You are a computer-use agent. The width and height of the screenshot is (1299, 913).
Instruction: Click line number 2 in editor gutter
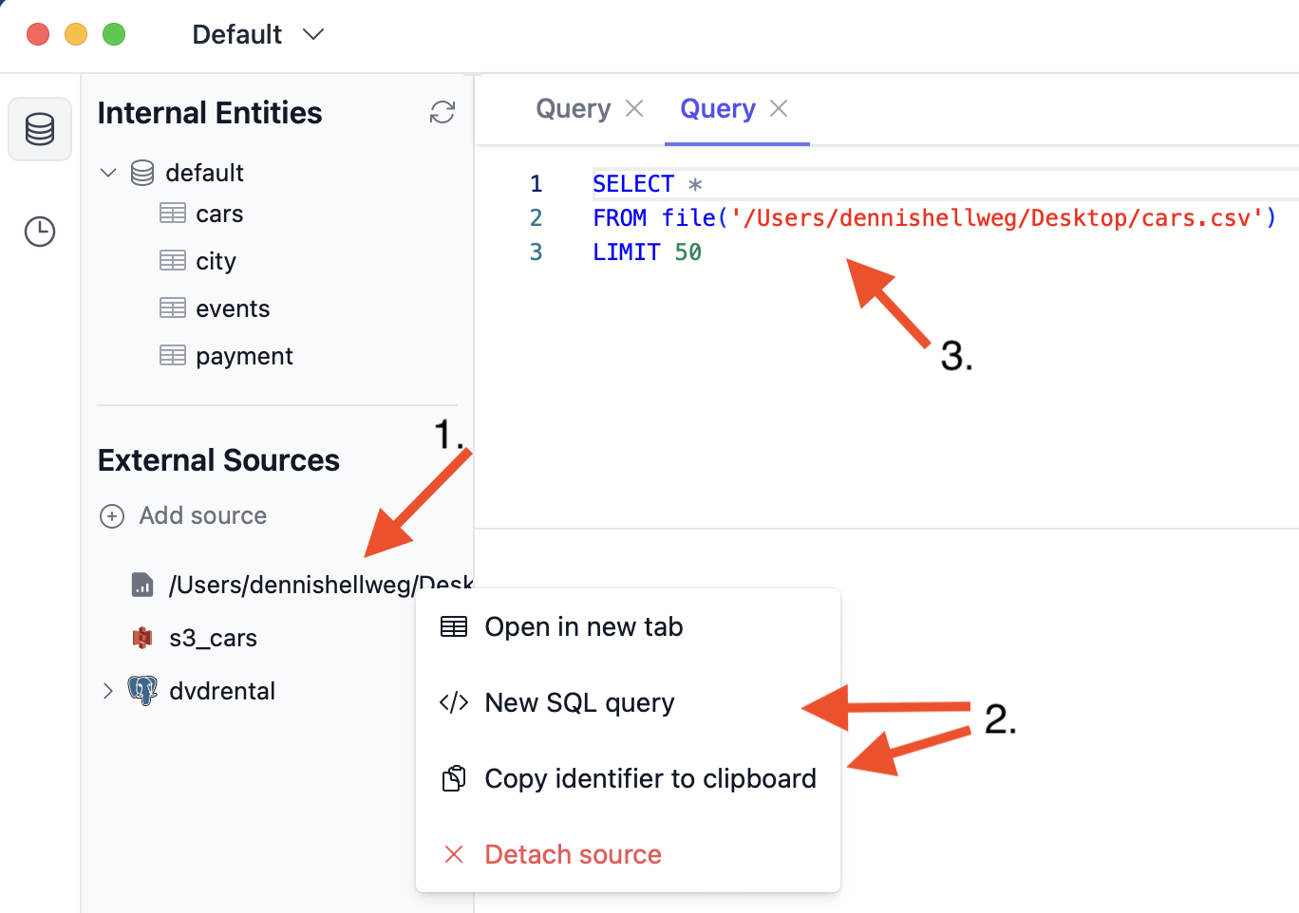[x=537, y=218]
